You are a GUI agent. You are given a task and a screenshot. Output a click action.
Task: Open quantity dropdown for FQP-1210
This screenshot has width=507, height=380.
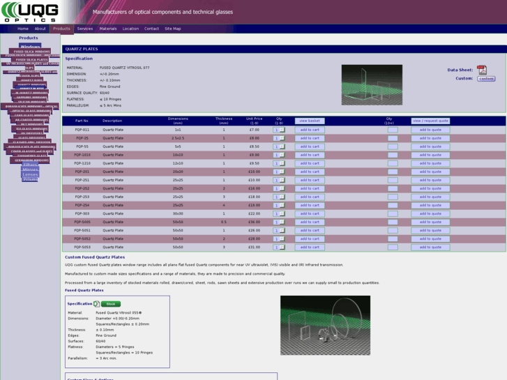tap(279, 164)
